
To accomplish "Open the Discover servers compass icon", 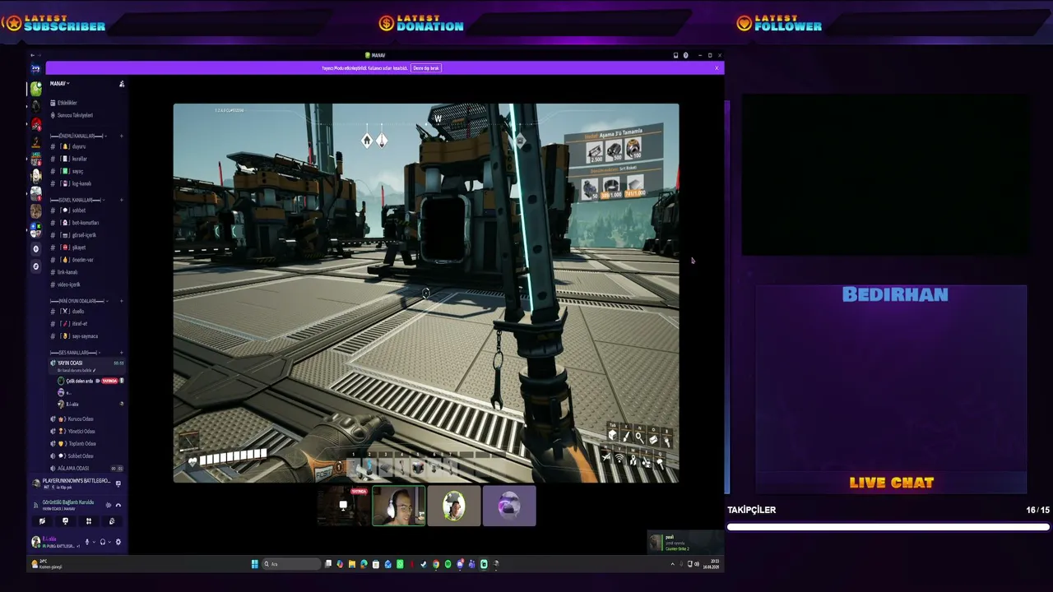I will click(35, 266).
